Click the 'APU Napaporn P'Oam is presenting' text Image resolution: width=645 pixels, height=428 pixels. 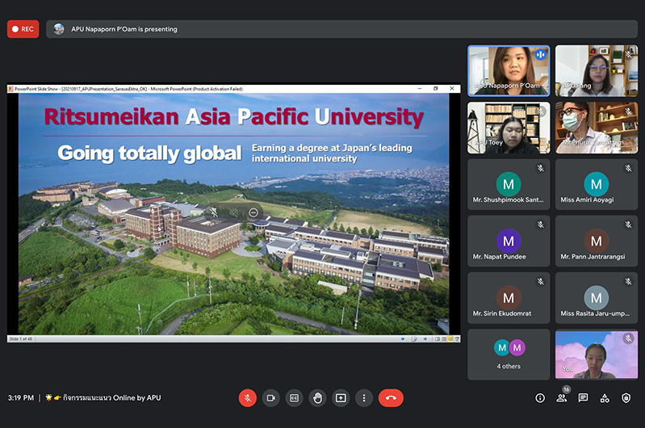pos(124,29)
